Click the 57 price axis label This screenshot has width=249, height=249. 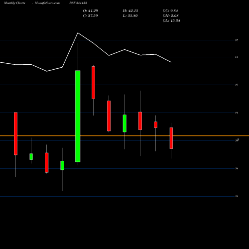[x=237, y=40]
